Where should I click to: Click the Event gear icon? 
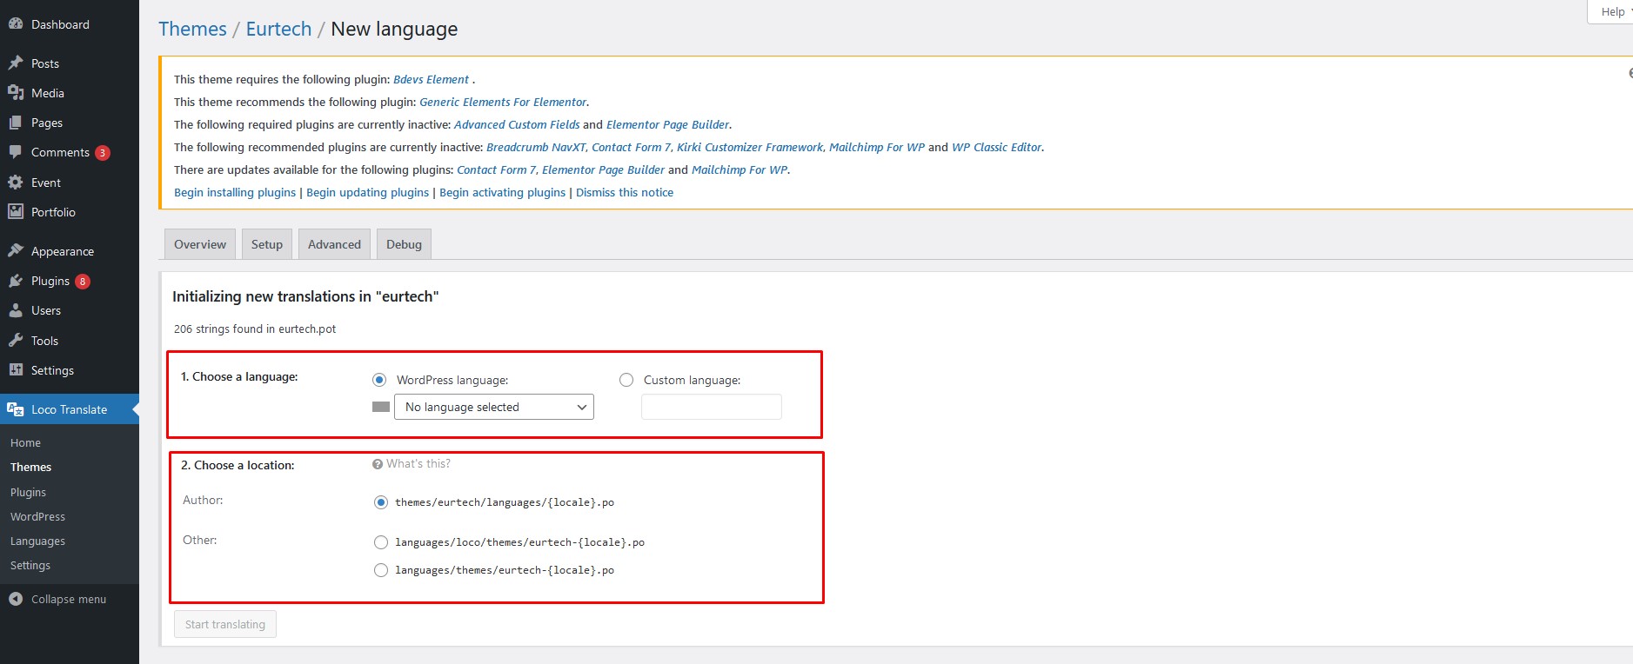point(16,183)
